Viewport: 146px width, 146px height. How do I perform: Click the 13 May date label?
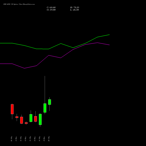point(26,139)
